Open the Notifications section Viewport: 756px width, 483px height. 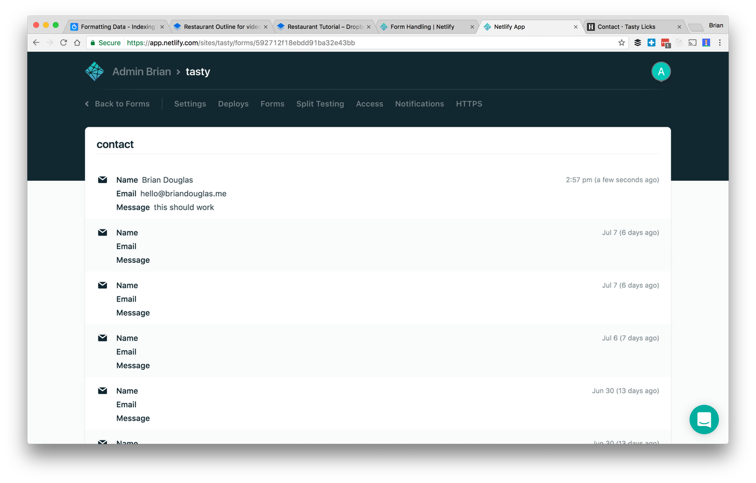pos(419,104)
